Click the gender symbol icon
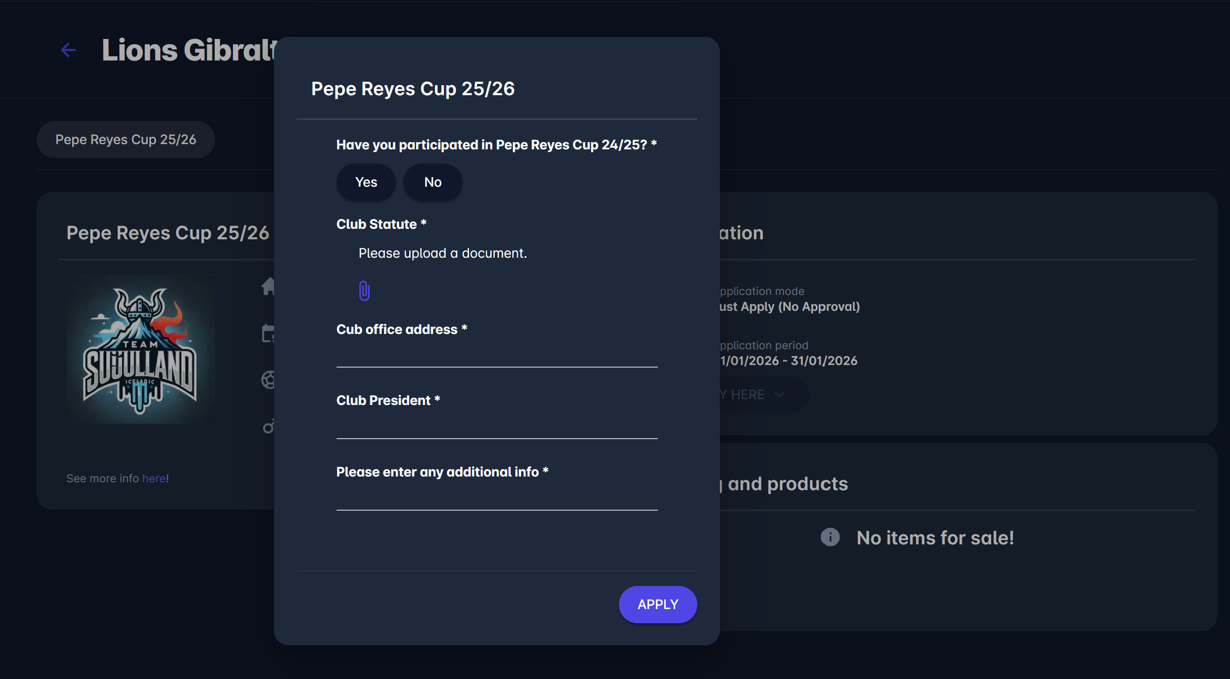This screenshot has height=679, width=1230. click(x=268, y=427)
